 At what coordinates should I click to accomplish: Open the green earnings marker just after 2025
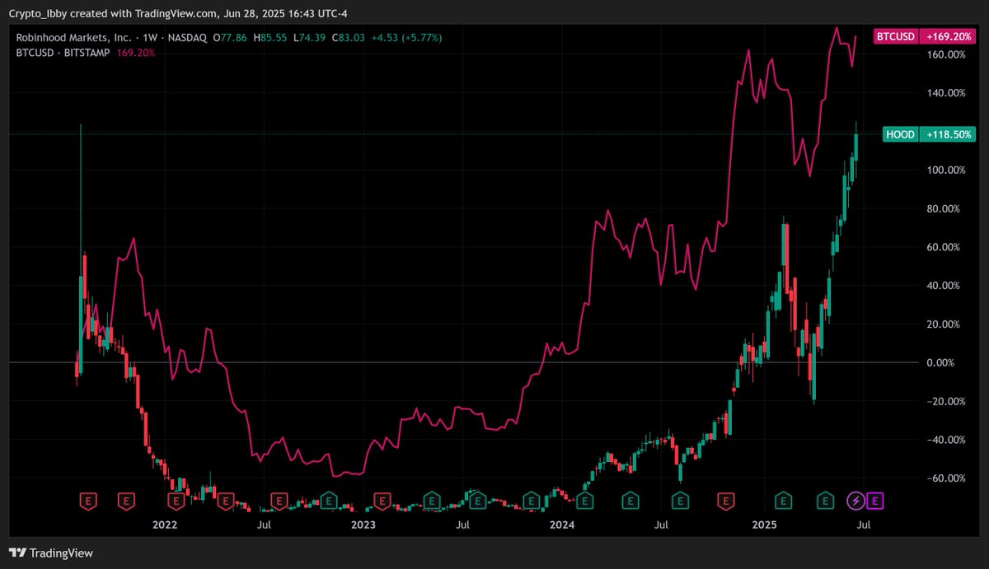pos(782,500)
